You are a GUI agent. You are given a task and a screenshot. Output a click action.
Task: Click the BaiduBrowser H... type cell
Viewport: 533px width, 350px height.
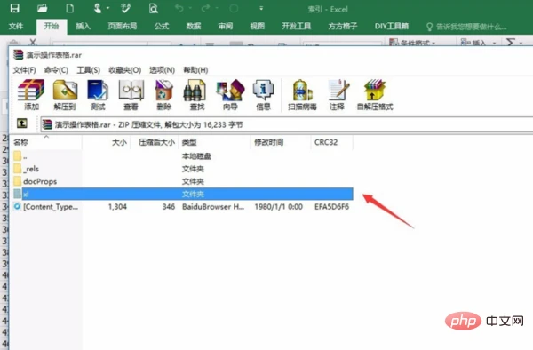[x=213, y=207]
